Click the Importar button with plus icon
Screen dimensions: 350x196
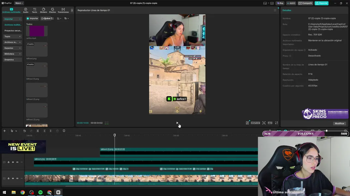pos(32,19)
